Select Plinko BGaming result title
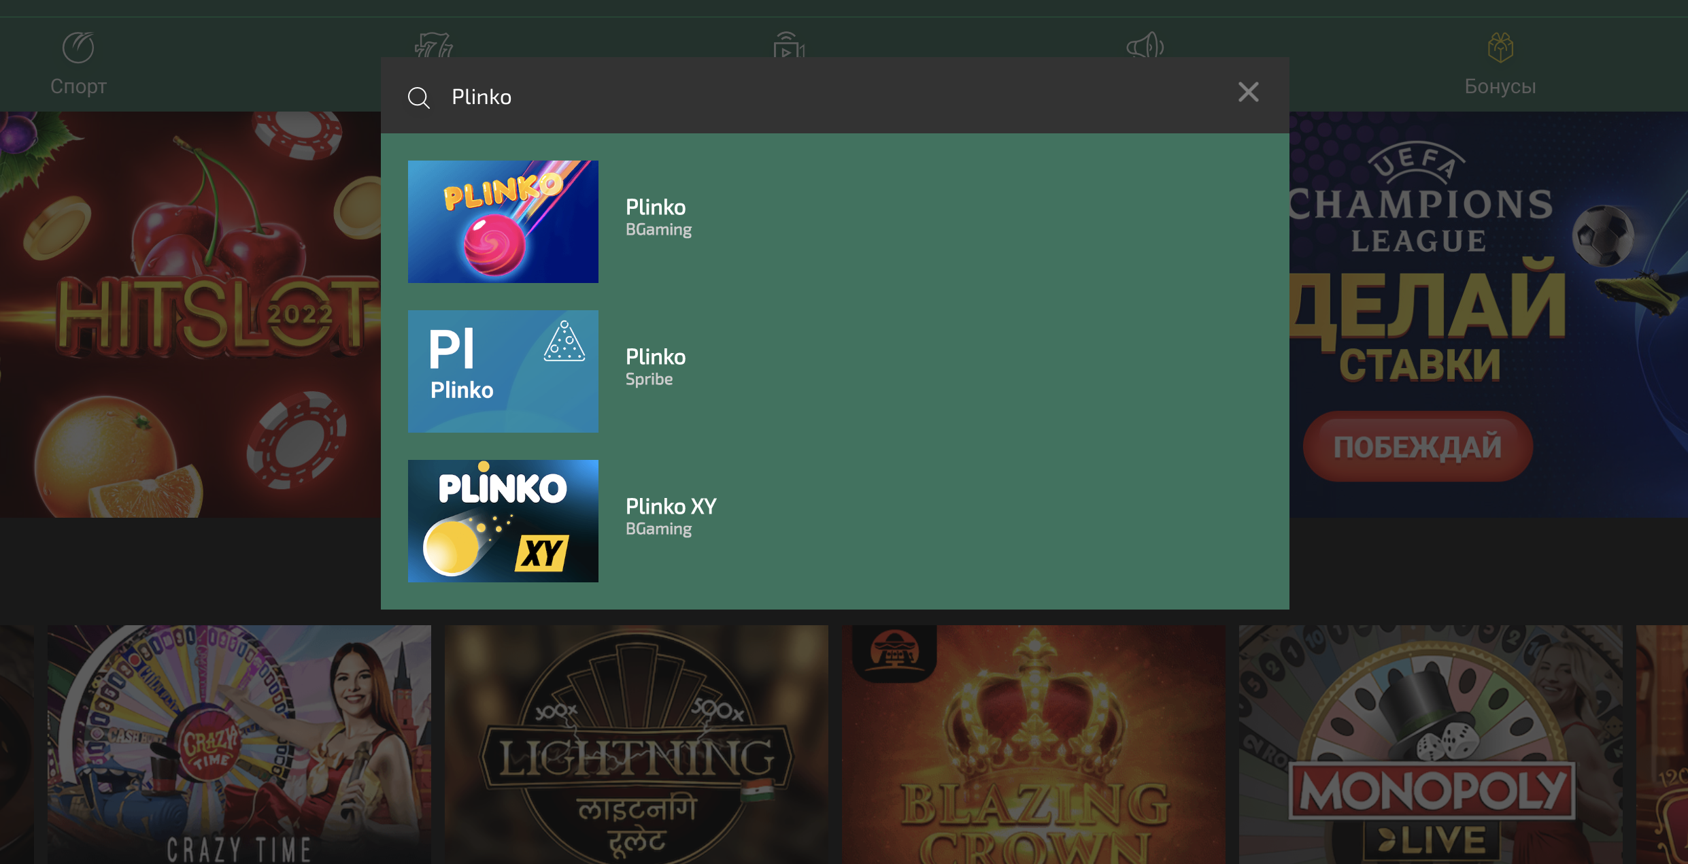Screen dimensions: 1688x864 [x=656, y=207]
